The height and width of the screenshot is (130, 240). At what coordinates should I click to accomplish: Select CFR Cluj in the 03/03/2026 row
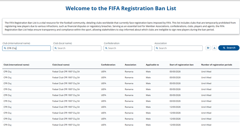pos(7,101)
